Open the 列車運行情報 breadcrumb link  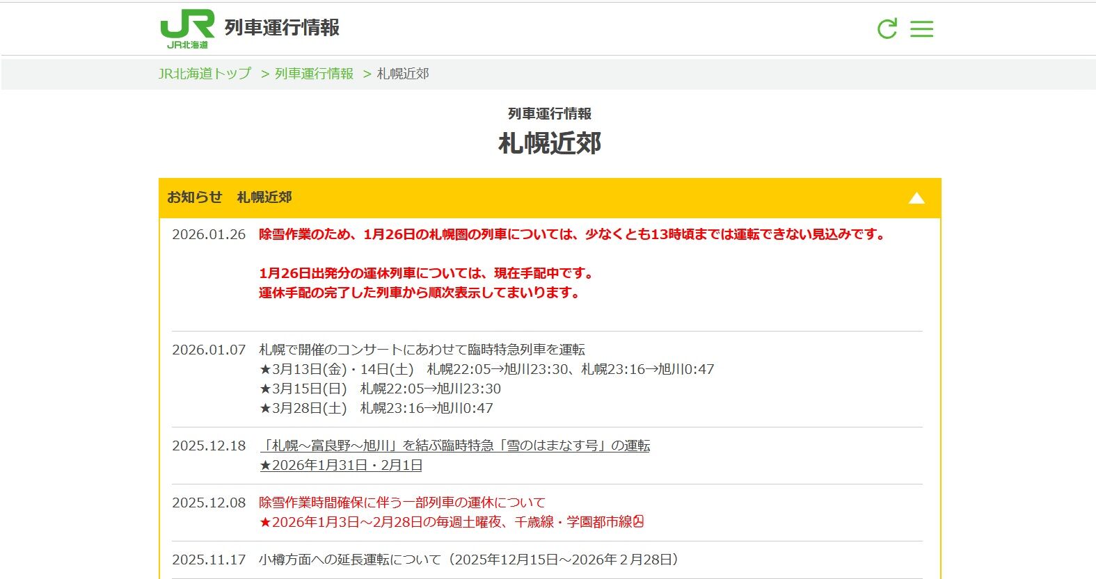314,74
